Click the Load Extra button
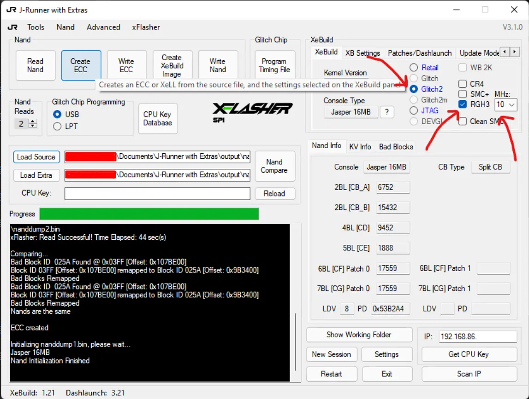 point(36,175)
